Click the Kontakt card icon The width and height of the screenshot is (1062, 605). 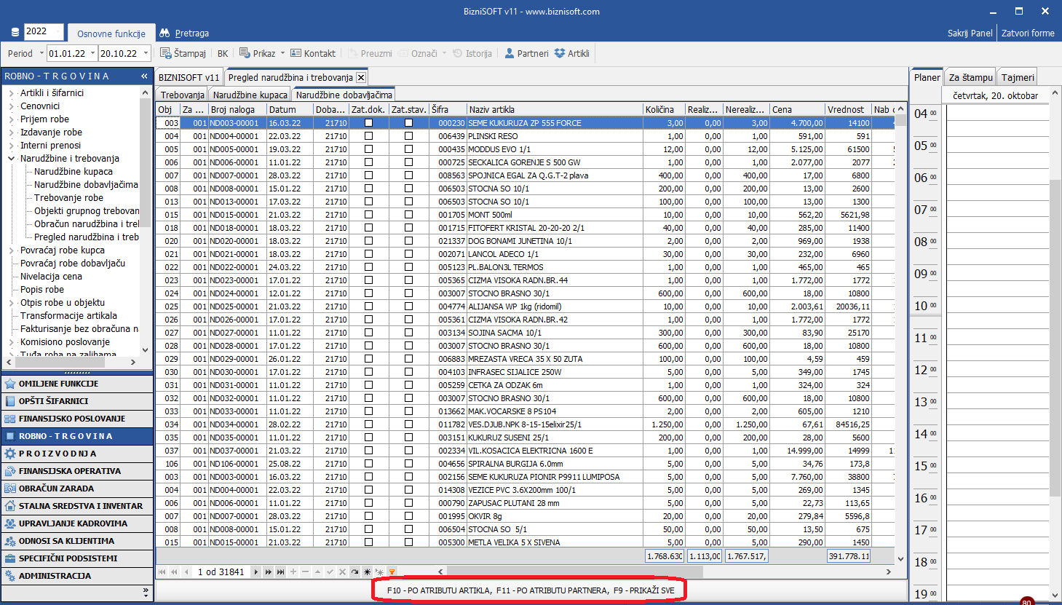(x=296, y=53)
